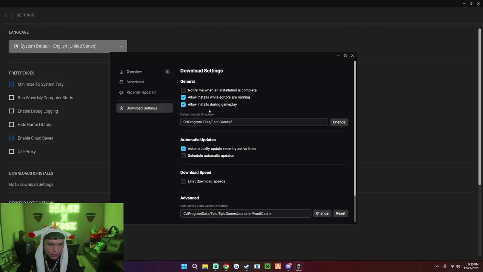Enable Schedule automatic updates
Screen dimensions: 483x272
[x=183, y=156]
